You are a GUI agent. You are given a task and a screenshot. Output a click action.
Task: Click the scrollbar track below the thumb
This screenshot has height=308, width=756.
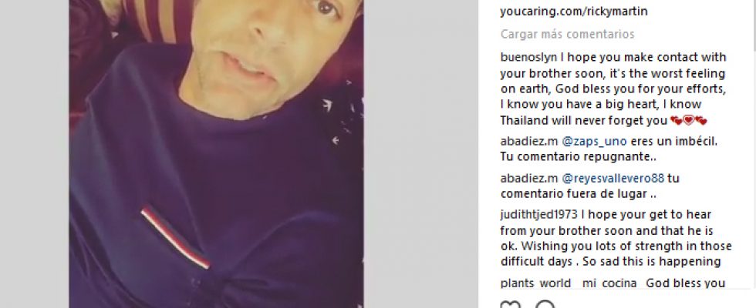[754, 169]
